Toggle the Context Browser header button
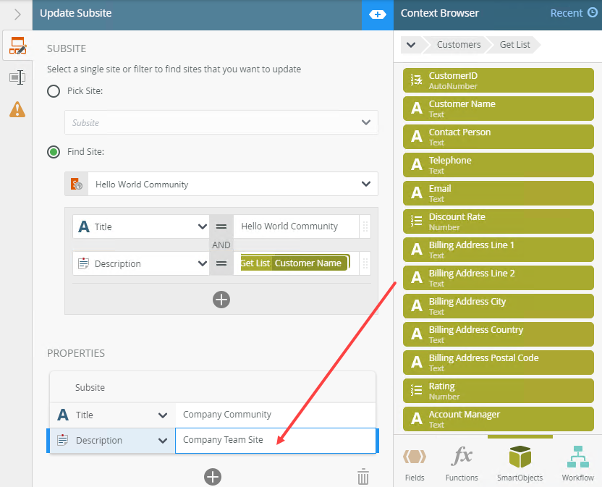 point(377,14)
